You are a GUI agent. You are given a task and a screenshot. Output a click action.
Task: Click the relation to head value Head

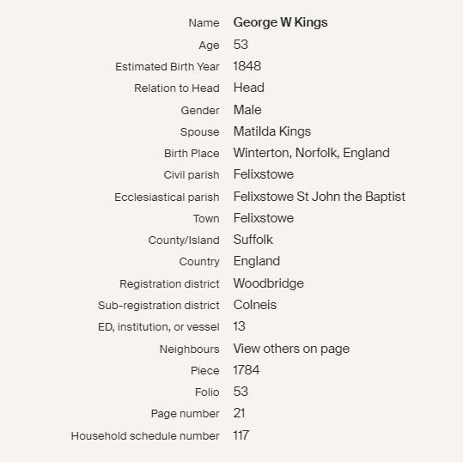(248, 88)
